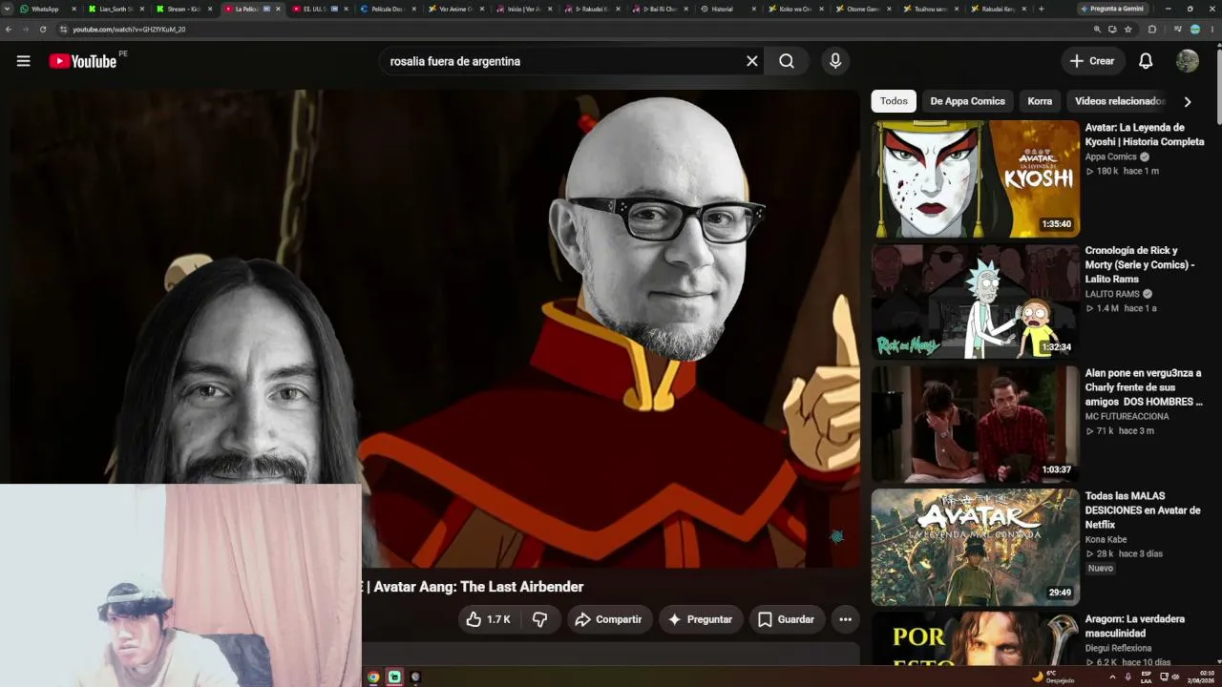Reload the page in Chrome
Viewport: 1222px width, 687px height.
tap(43, 30)
